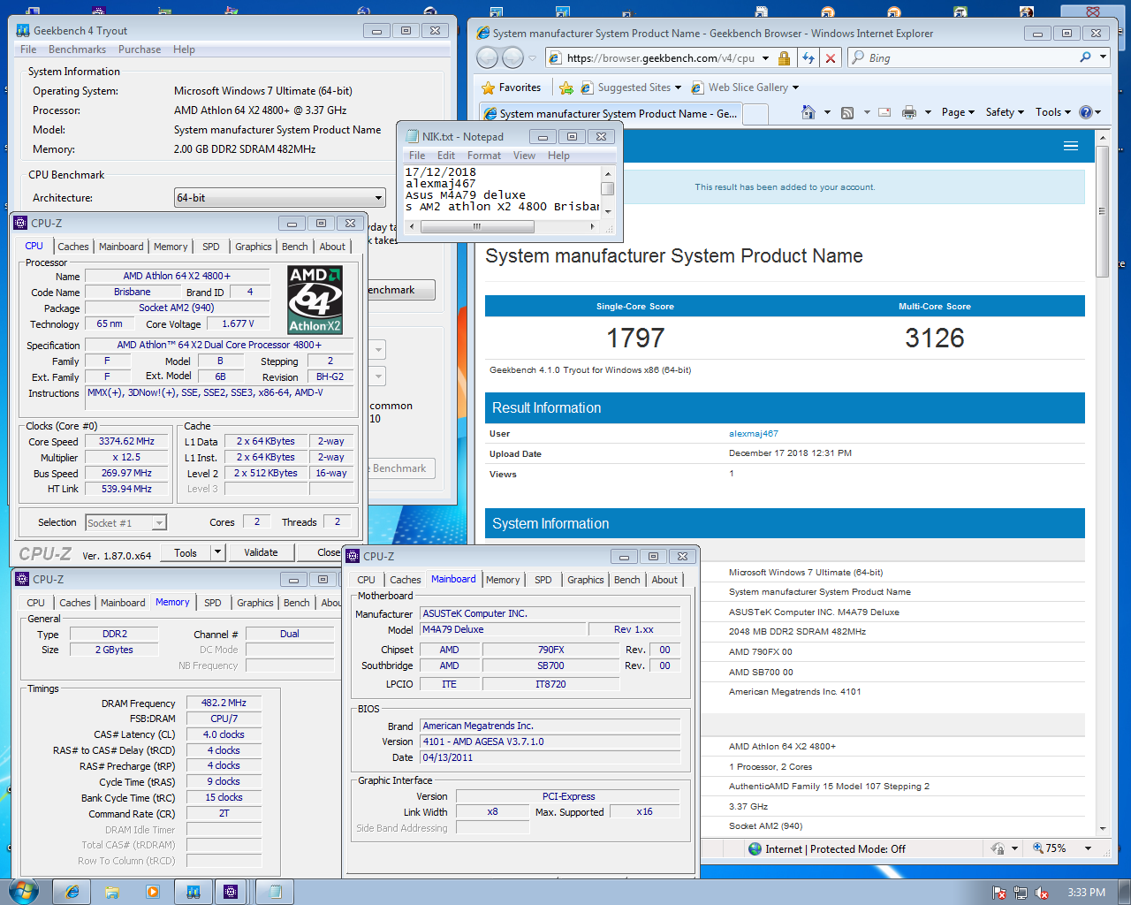Select the Multi-Core Score 3126
Image resolution: width=1131 pixels, height=905 pixels.
(x=935, y=338)
